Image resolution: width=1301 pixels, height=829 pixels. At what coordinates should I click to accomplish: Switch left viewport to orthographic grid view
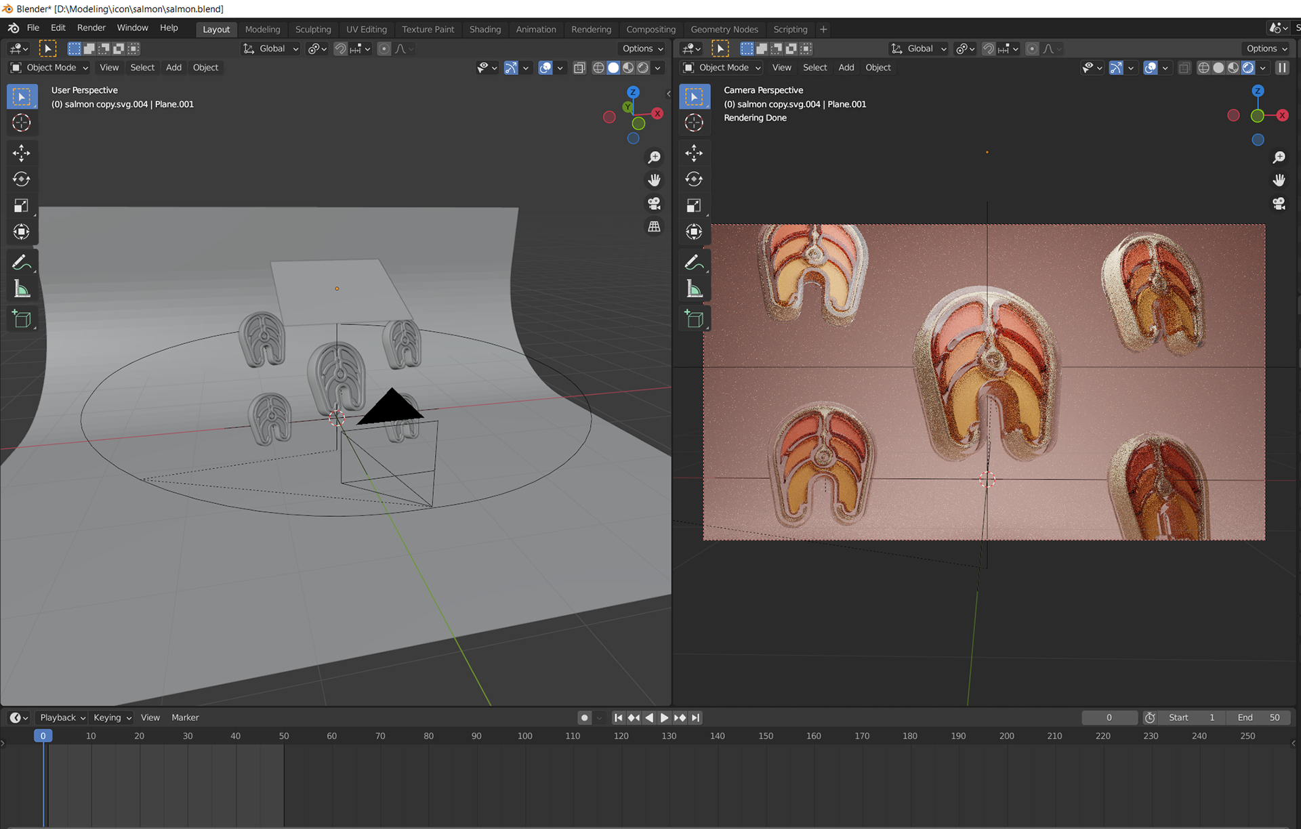(654, 227)
